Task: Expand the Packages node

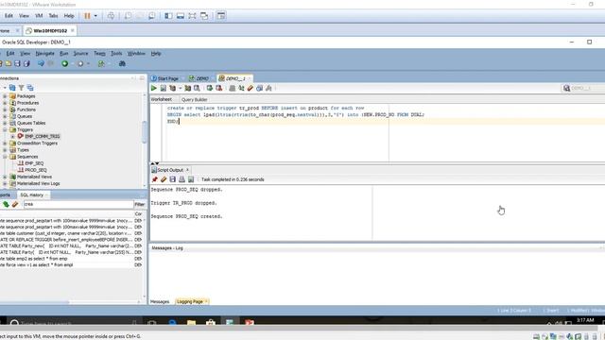Action: [5, 96]
